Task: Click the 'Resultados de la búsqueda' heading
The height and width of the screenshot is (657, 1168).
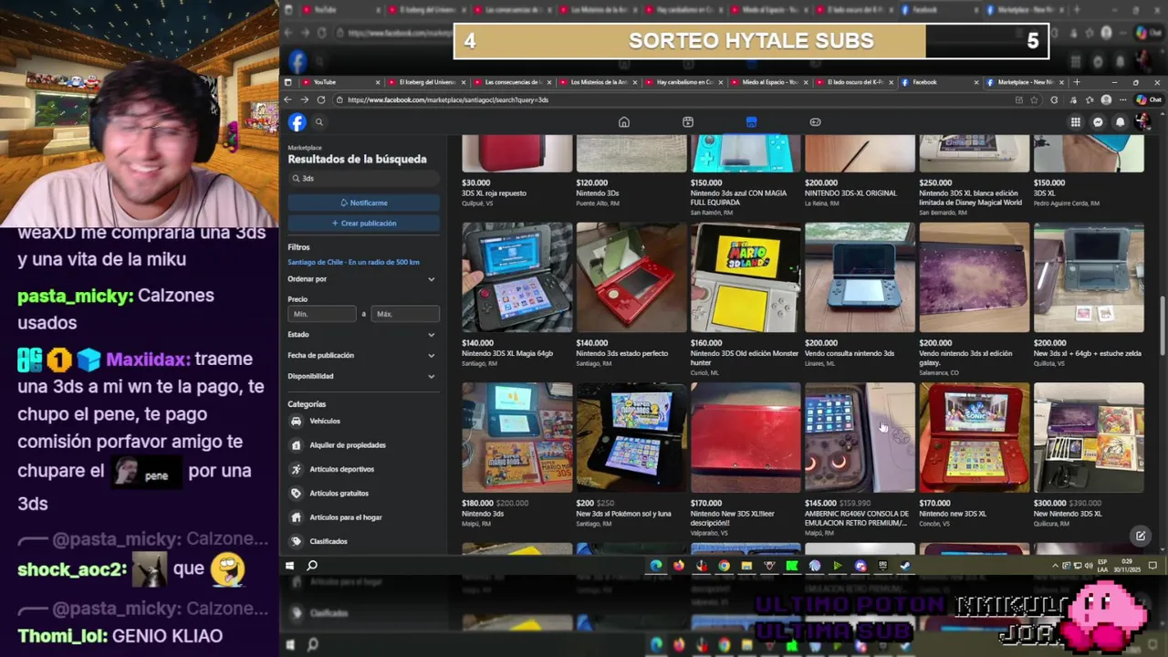Action: [357, 159]
